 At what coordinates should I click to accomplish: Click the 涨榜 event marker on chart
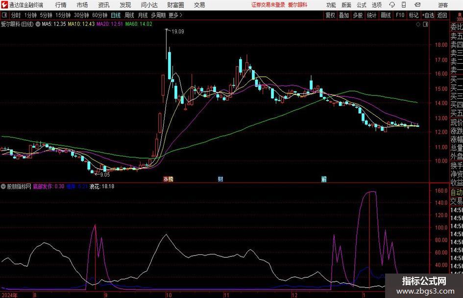point(169,179)
